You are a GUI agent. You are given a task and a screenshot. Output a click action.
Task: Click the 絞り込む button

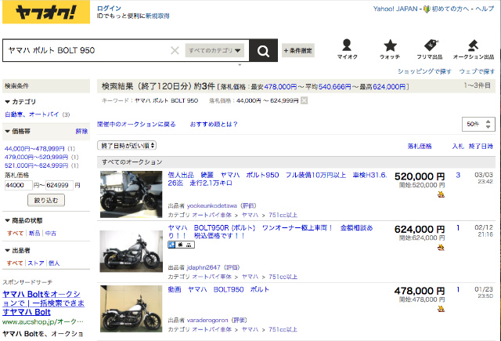(x=46, y=200)
